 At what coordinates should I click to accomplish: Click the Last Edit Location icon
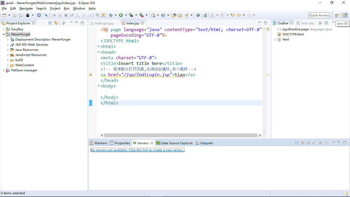tap(233, 15)
